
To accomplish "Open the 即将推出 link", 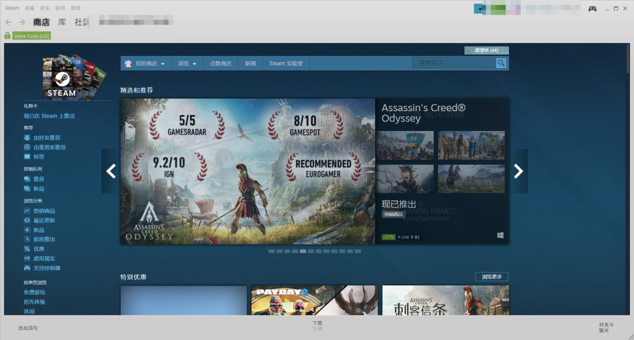I will [44, 239].
